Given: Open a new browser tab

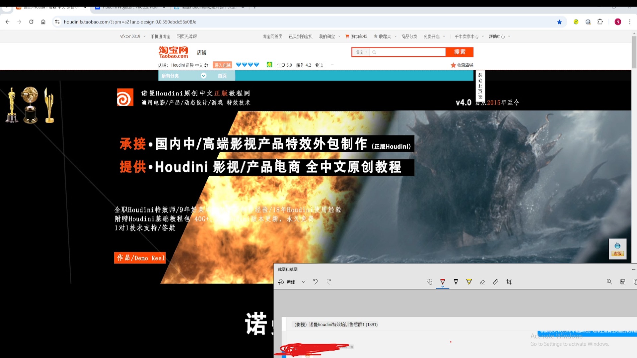Looking at the screenshot, I should pyautogui.click(x=254, y=7).
